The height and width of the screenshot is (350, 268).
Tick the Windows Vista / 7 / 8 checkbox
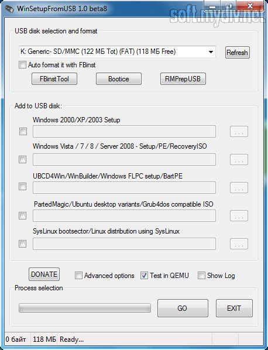click(x=23, y=159)
